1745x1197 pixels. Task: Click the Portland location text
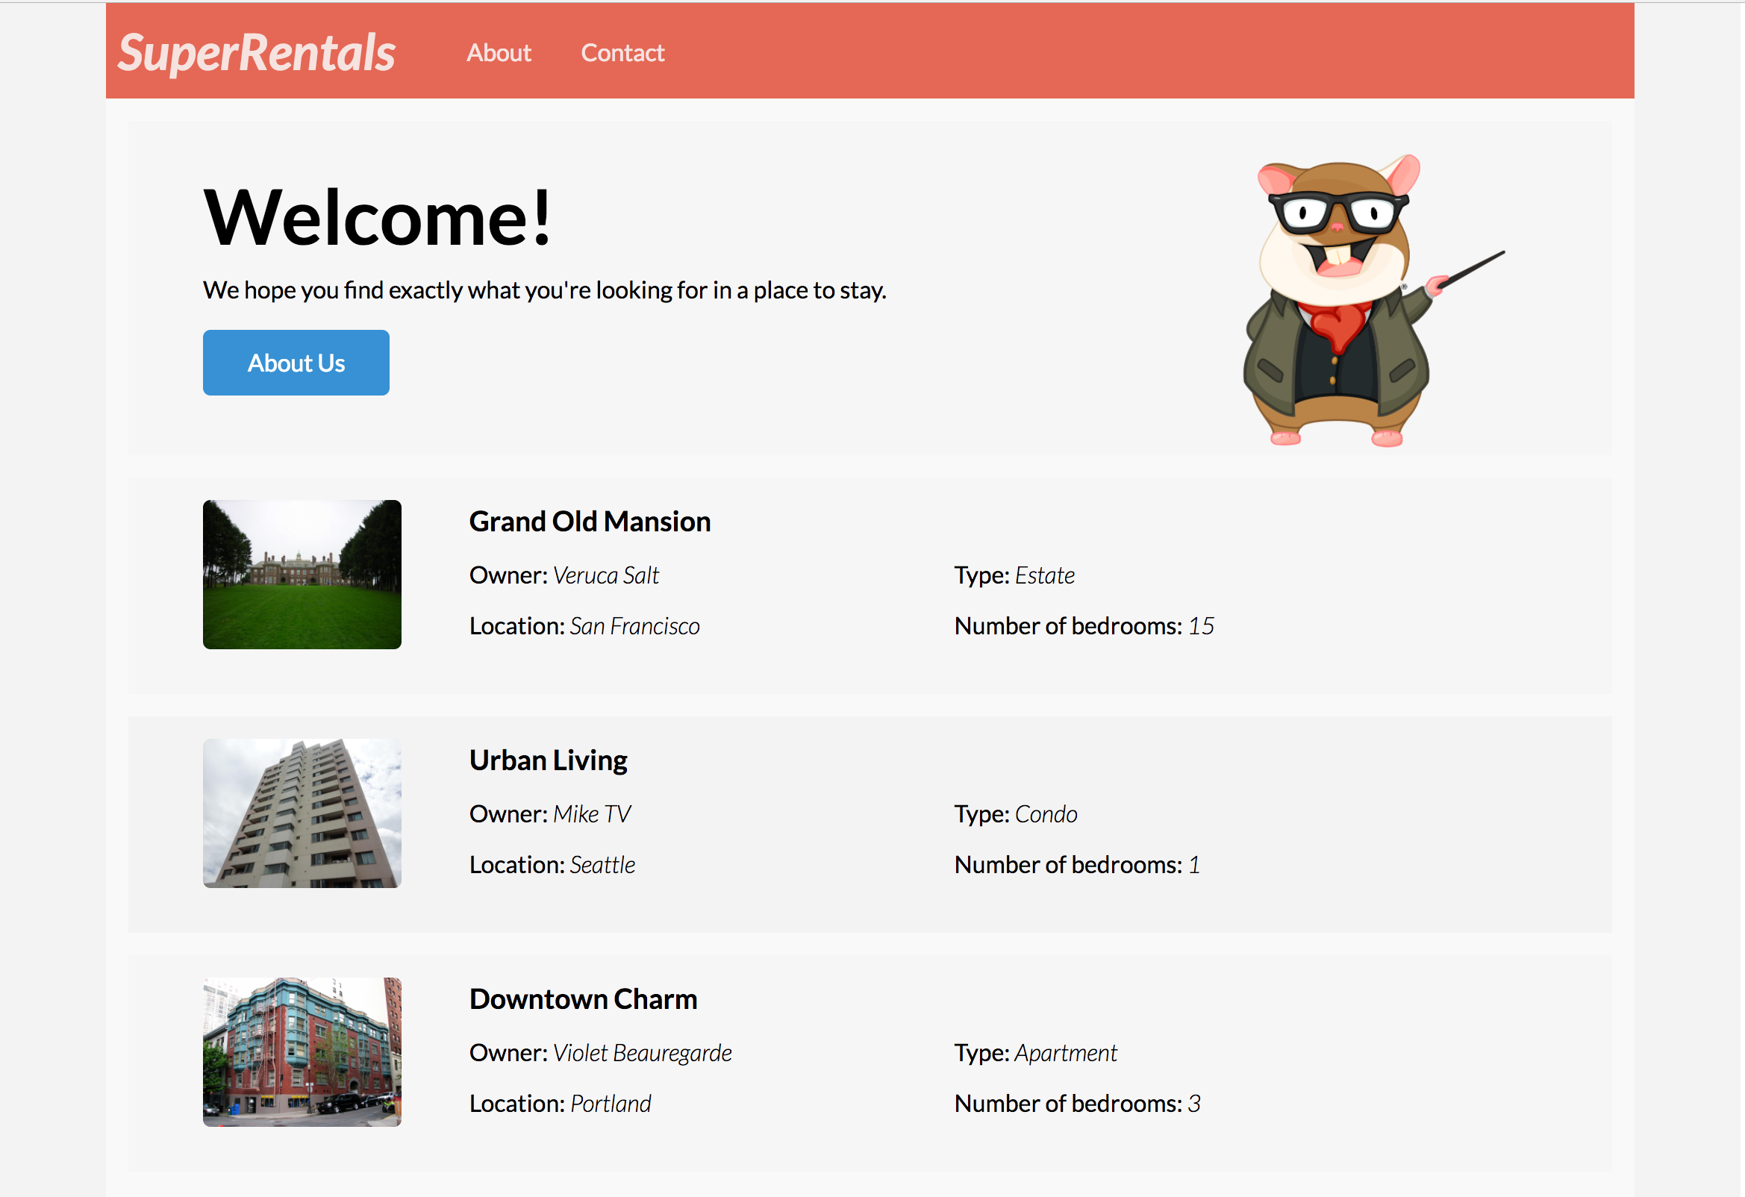point(611,1104)
